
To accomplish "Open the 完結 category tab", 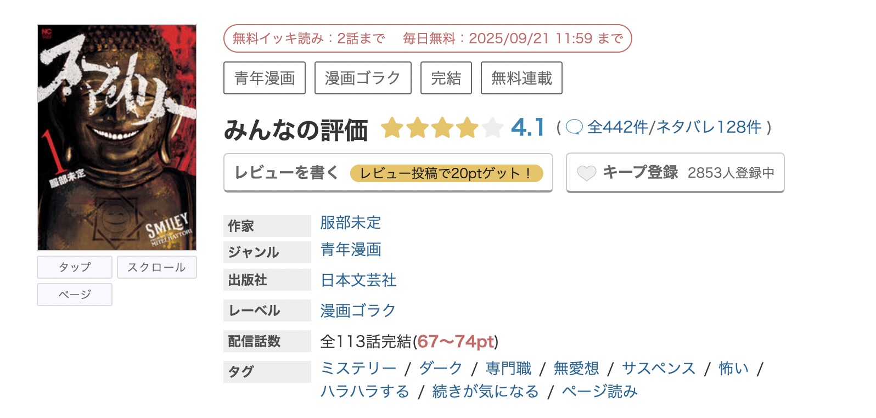I will click(446, 78).
